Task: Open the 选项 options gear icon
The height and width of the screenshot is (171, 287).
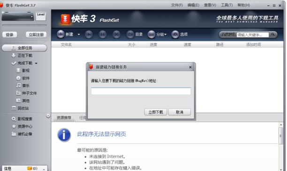Action: tap(175, 34)
